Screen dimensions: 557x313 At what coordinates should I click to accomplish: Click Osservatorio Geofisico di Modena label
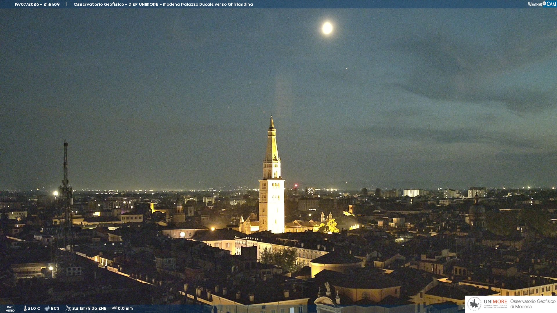point(533,304)
